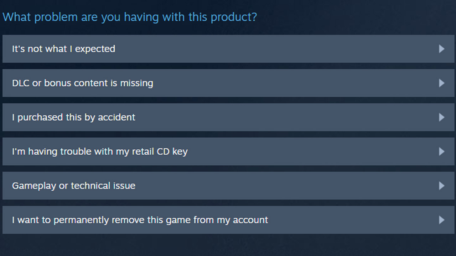Choose "DLC or bonus content is missing"

click(x=83, y=83)
